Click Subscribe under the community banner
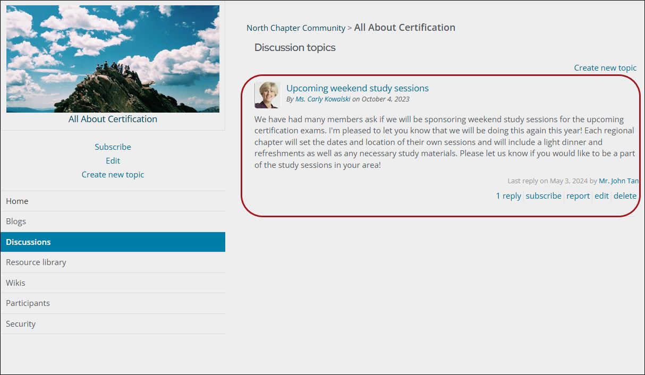Viewport: 645px width, 375px height. (113, 147)
